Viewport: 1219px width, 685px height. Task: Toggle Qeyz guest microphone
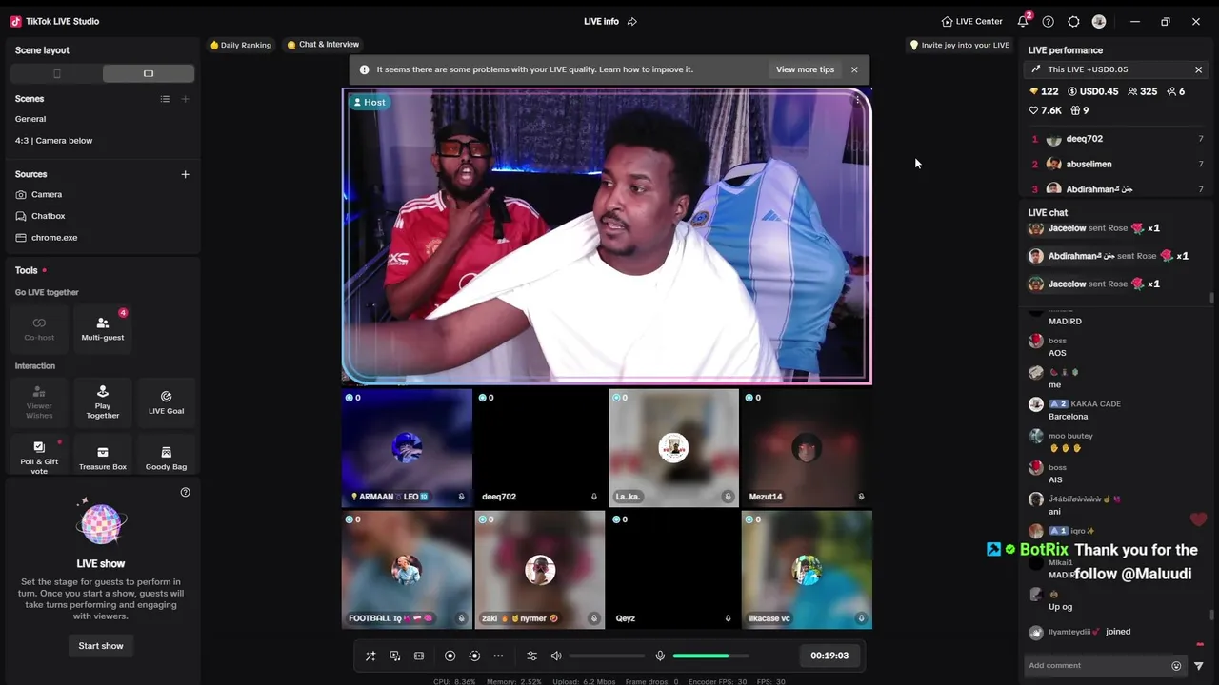(728, 618)
